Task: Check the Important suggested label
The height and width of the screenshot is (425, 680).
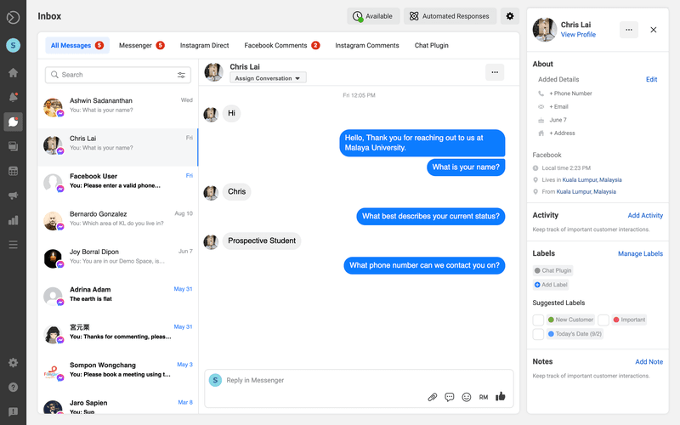Action: coord(603,320)
